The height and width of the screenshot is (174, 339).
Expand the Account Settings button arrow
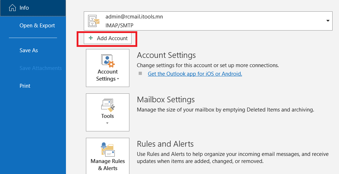(x=118, y=79)
